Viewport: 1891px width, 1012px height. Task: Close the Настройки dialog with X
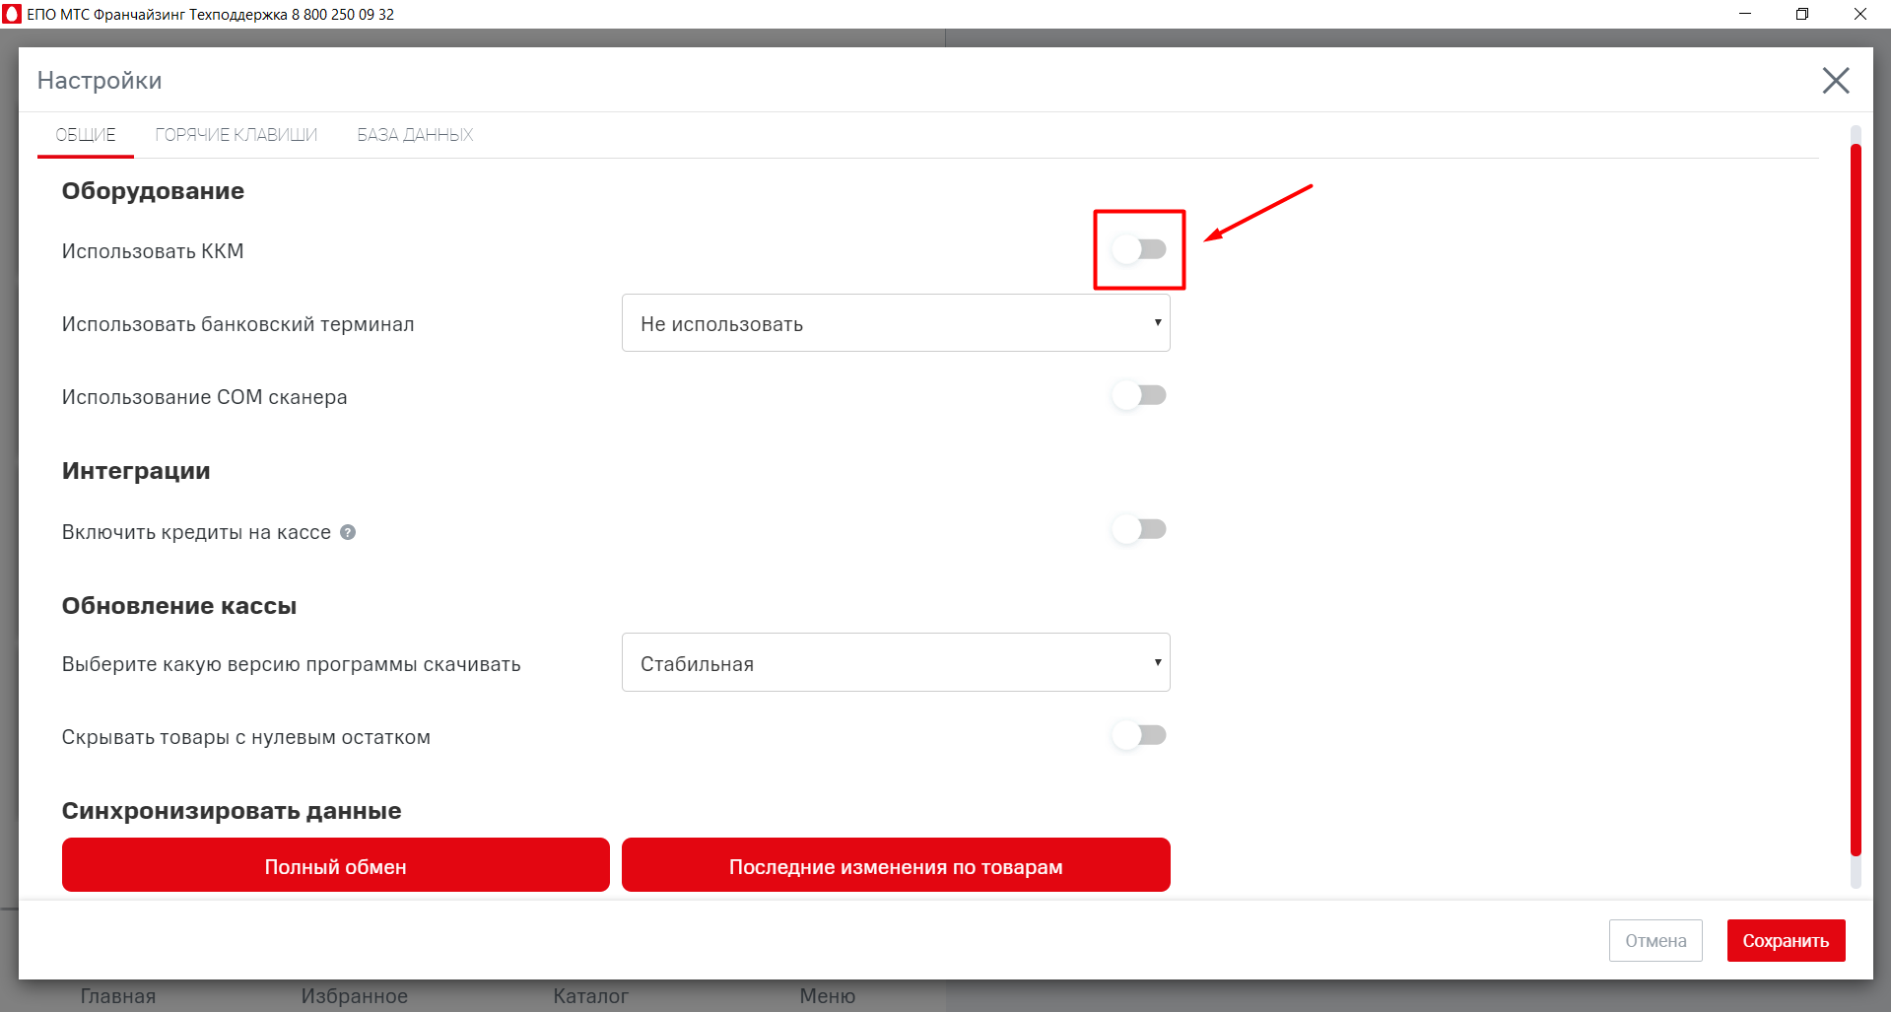pyautogui.click(x=1835, y=81)
